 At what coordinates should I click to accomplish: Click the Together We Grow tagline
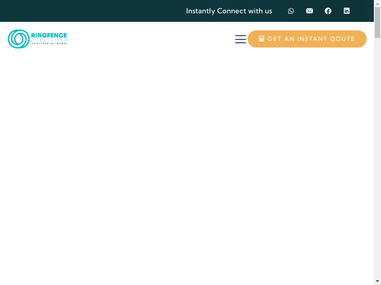(x=49, y=44)
